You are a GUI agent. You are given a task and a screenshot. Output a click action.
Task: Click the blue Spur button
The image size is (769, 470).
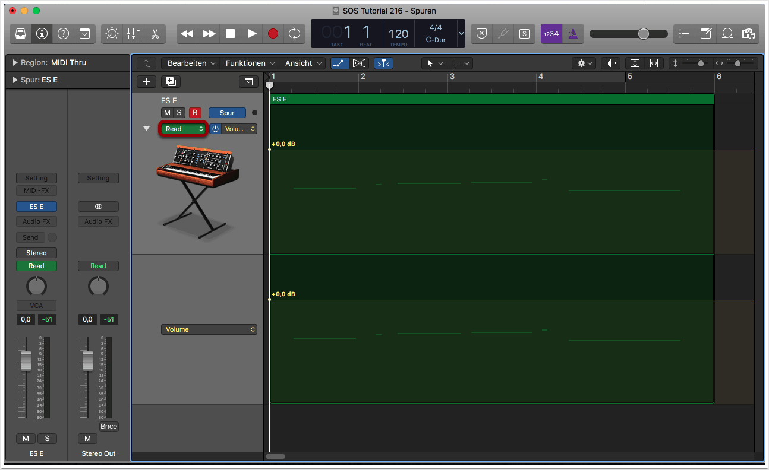(x=227, y=113)
